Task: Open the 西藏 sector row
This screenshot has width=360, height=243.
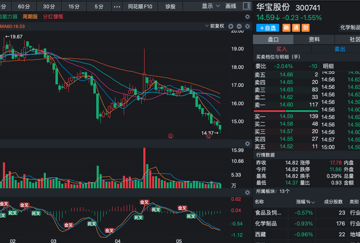Action: (x=307, y=234)
